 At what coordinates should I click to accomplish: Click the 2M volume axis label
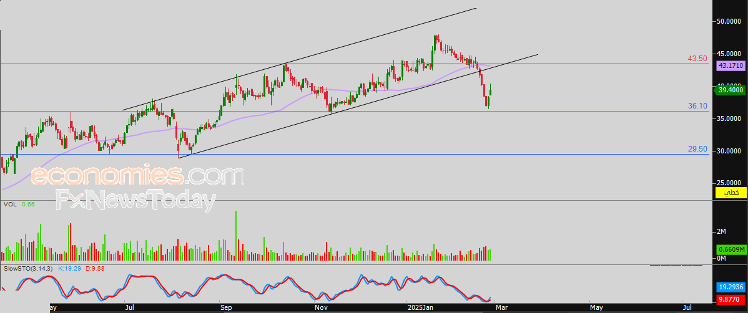(721, 232)
